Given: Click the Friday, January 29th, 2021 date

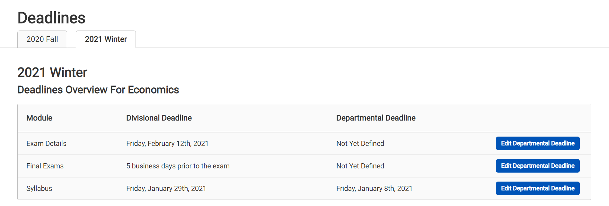Looking at the screenshot, I should click(x=166, y=189).
